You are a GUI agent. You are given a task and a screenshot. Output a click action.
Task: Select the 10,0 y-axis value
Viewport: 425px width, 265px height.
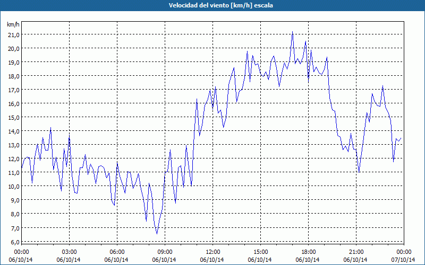tap(13, 187)
